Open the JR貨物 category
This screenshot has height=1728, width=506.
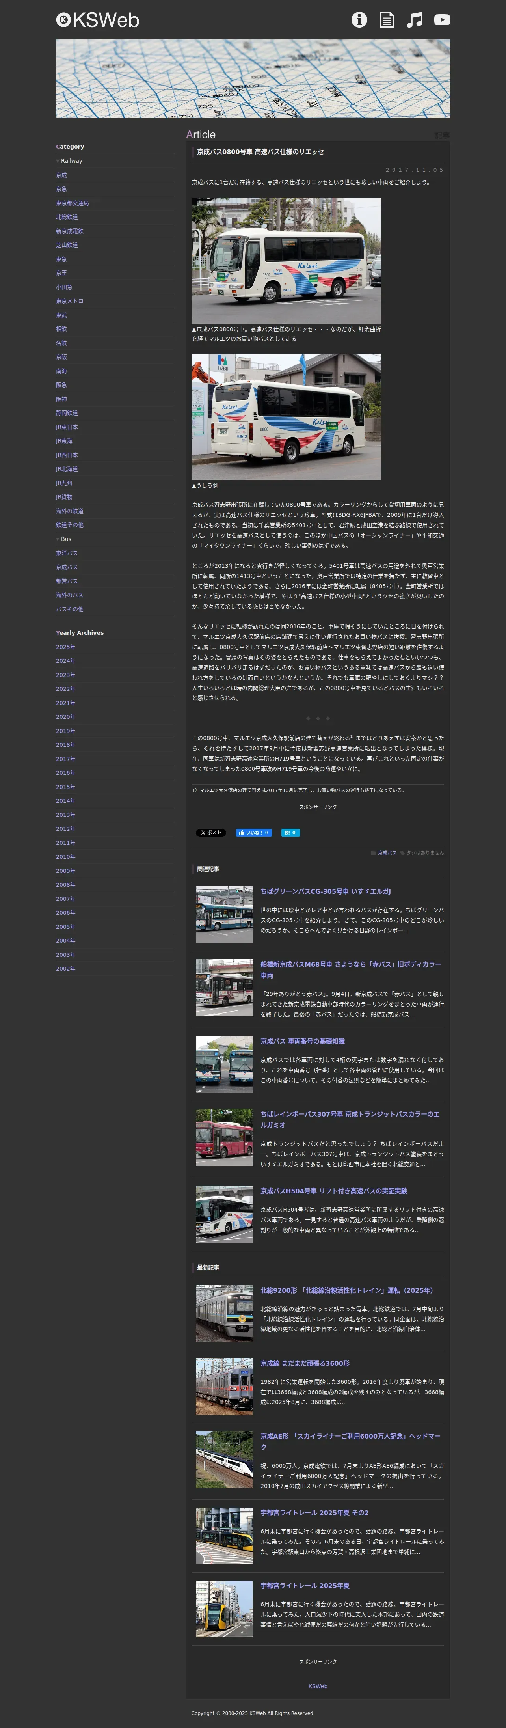tap(64, 497)
